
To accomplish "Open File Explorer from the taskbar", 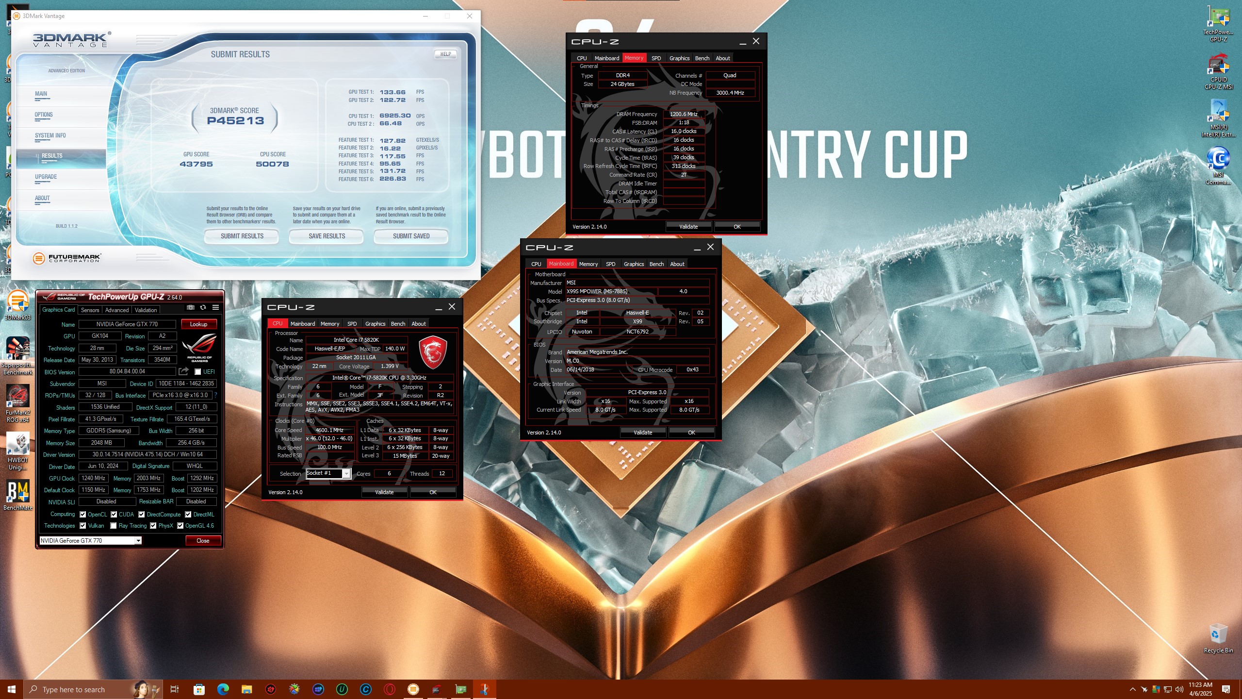I will (246, 689).
